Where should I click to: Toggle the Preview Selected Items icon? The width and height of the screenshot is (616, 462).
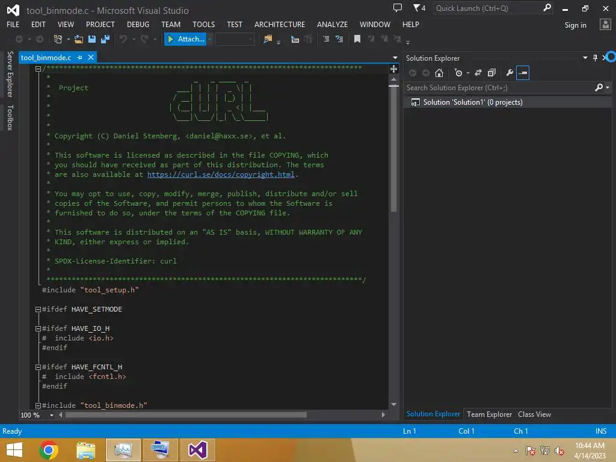point(523,73)
